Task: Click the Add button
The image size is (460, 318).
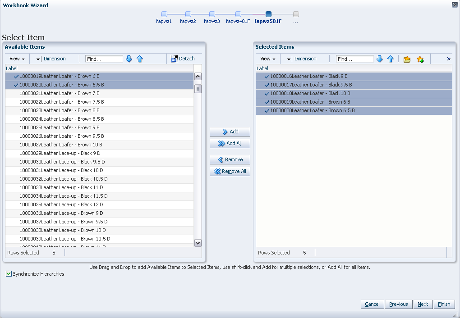Action: (230, 132)
